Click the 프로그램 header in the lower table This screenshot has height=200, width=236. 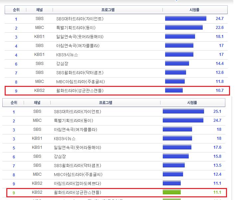pos(106,102)
